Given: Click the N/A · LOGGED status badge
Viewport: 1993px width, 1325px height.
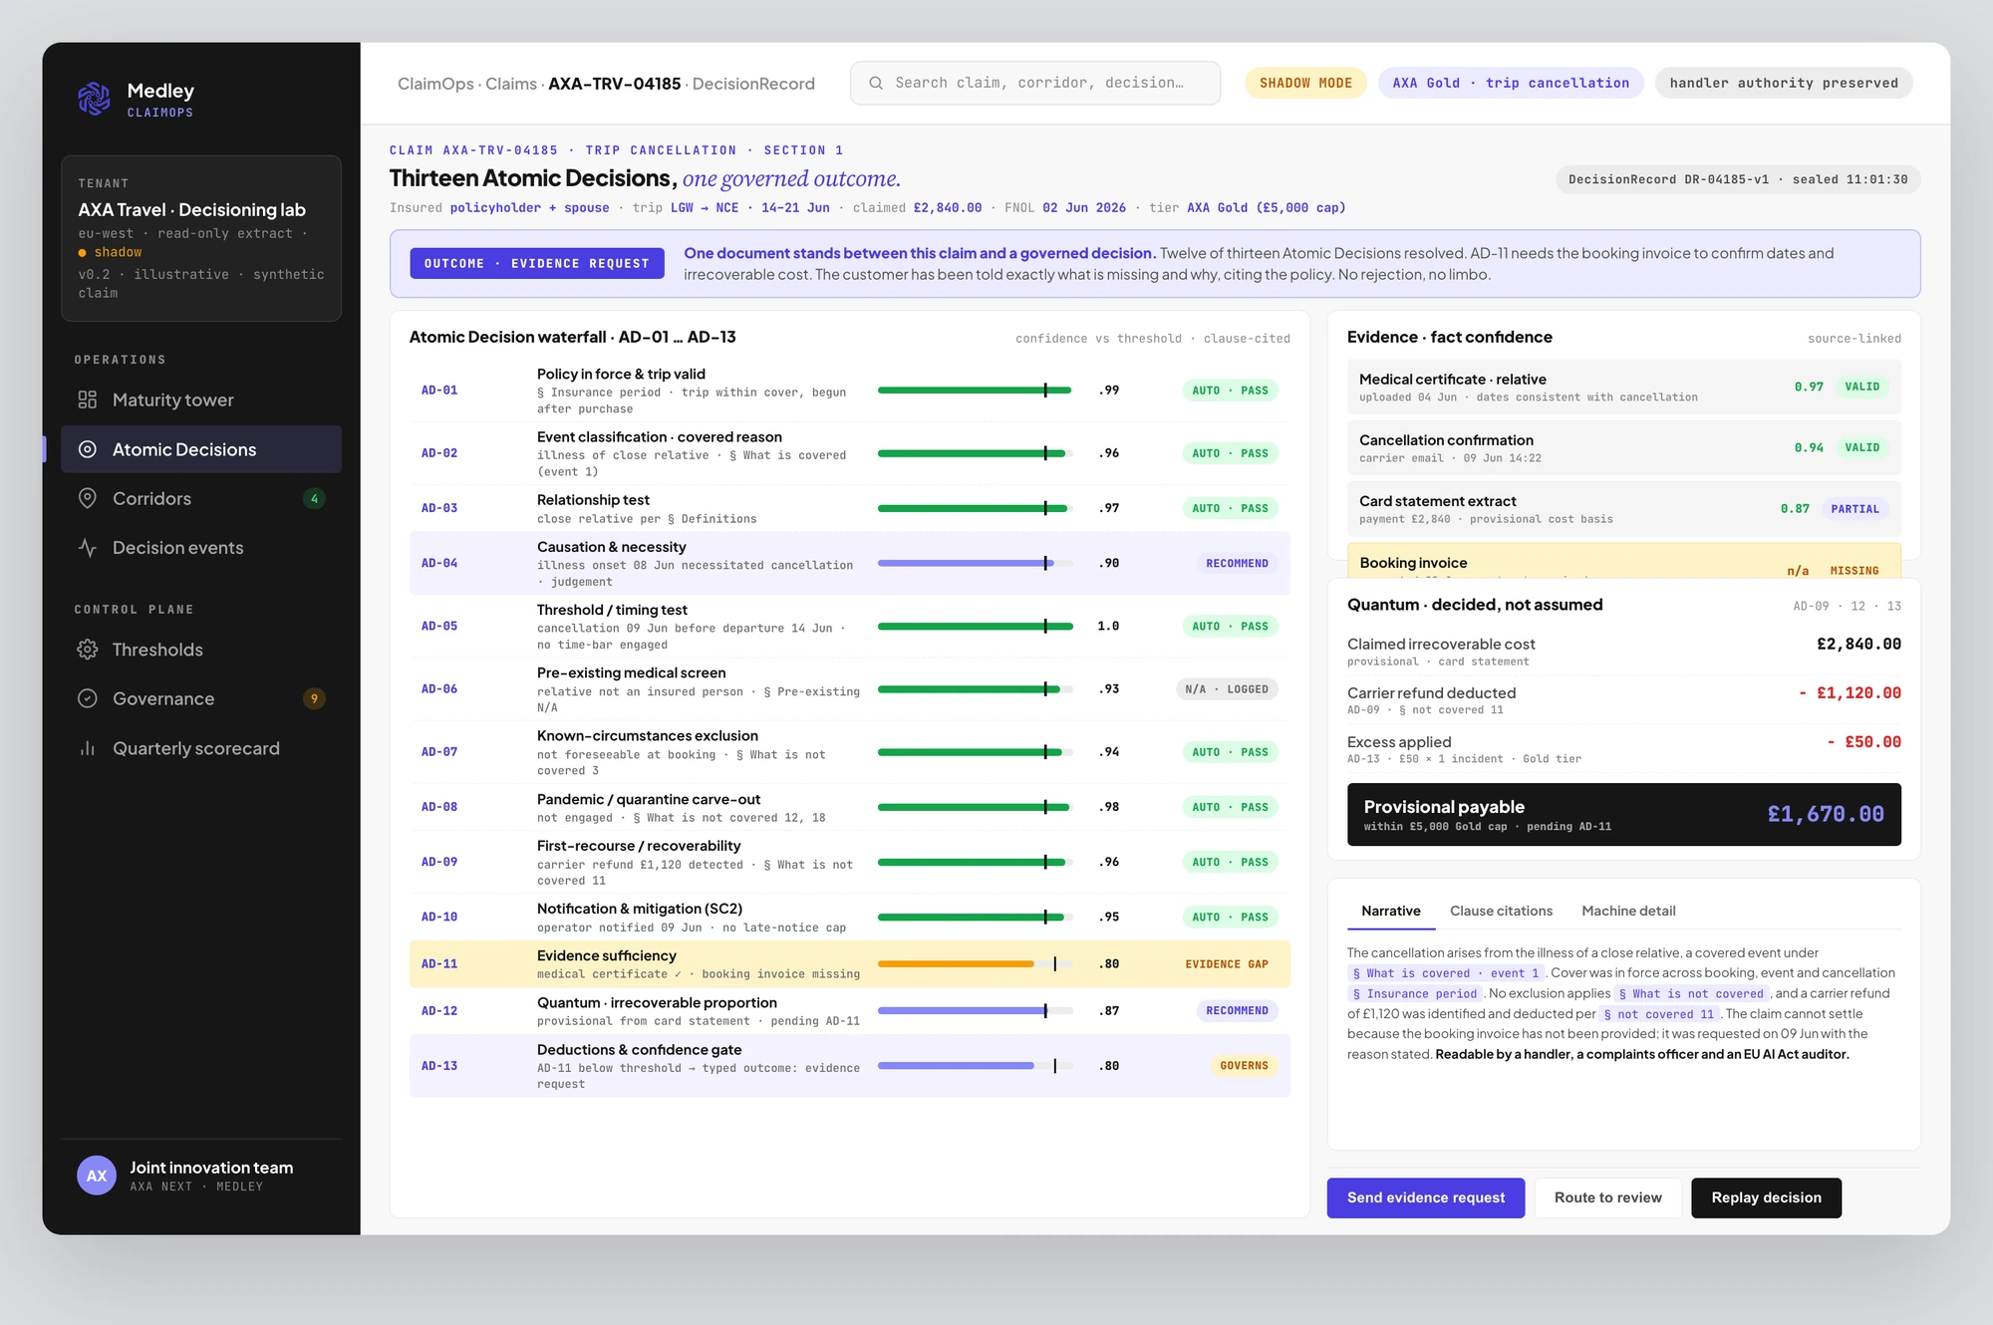Looking at the screenshot, I should (x=1227, y=689).
